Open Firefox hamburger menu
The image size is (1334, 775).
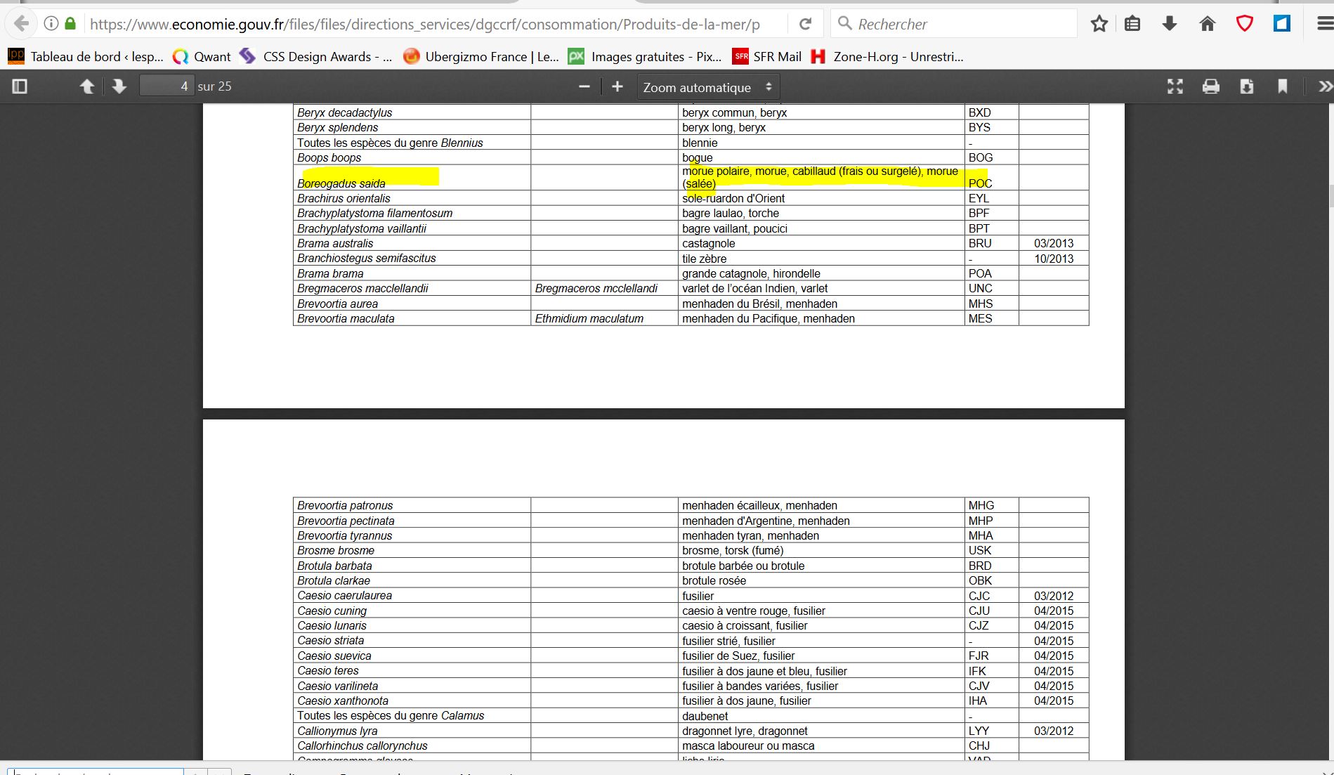pyautogui.click(x=1324, y=24)
